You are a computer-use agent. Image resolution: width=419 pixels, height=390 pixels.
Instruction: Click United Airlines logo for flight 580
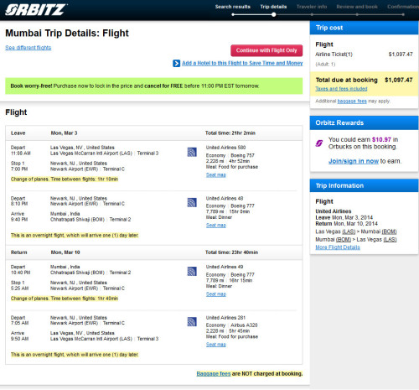192,152
